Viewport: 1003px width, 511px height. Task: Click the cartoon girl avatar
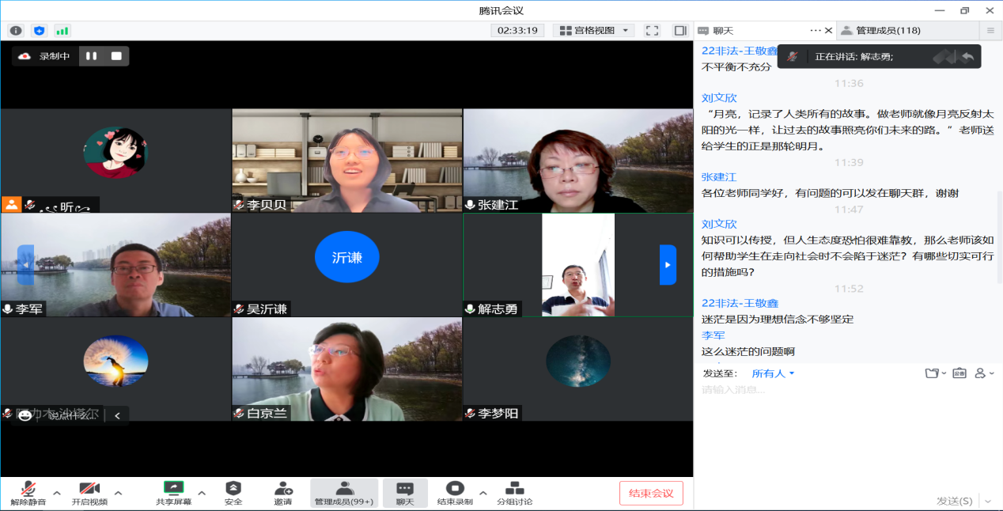click(115, 153)
